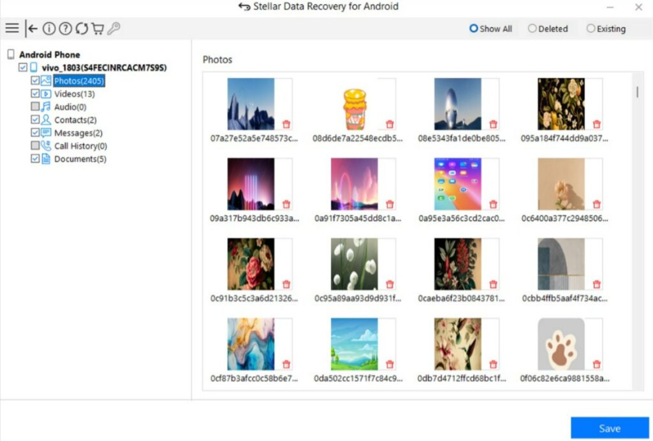Open the help question mark icon
The width and height of the screenshot is (653, 441).
point(66,28)
